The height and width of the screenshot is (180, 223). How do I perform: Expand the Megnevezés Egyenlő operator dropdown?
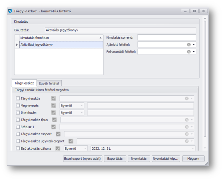coord(82,106)
